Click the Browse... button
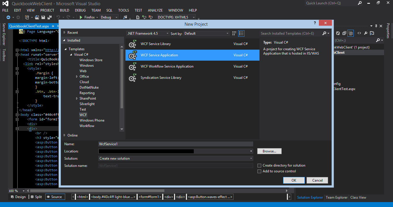 (269, 151)
